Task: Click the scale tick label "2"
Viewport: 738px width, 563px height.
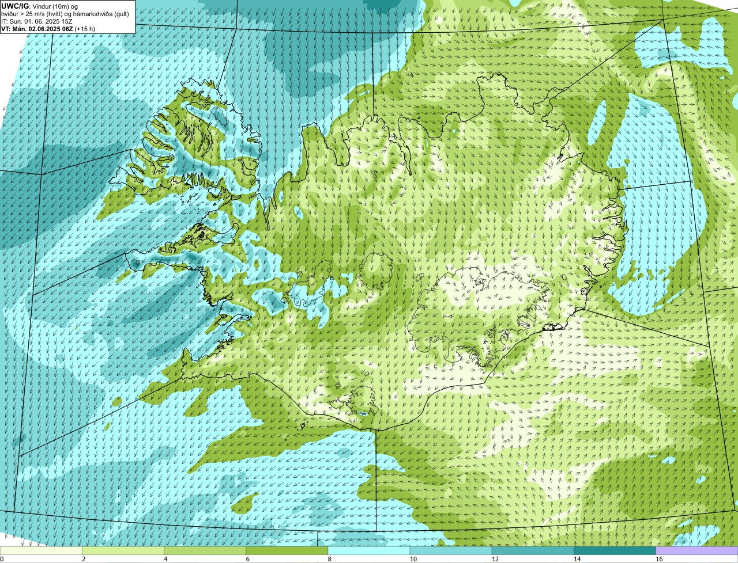Action: coord(84,559)
